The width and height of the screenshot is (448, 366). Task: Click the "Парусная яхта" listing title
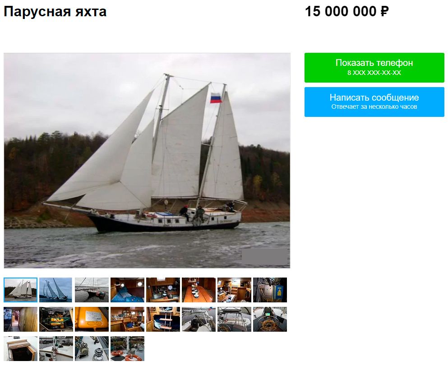point(55,12)
